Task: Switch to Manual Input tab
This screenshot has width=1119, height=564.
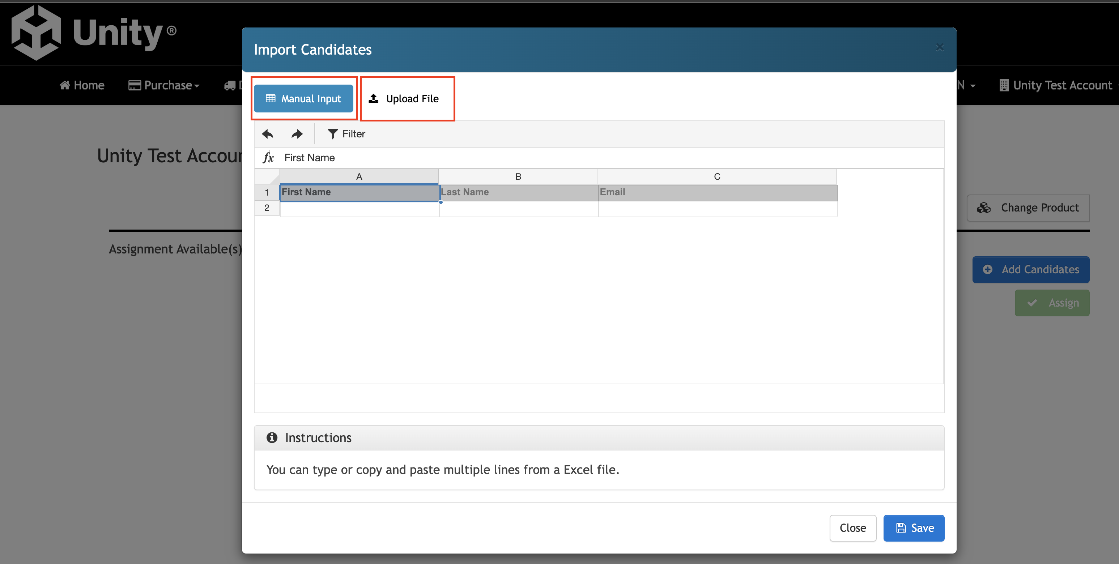Action: pos(303,99)
